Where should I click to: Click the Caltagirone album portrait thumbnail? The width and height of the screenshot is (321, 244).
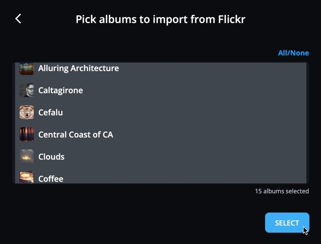(x=27, y=90)
